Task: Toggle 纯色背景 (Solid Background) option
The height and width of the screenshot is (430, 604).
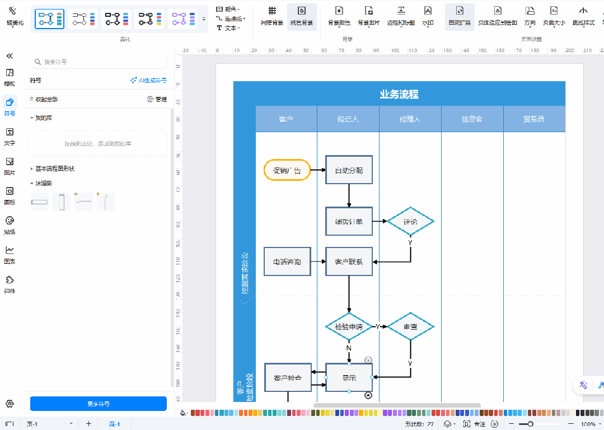Action: pos(302,16)
